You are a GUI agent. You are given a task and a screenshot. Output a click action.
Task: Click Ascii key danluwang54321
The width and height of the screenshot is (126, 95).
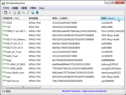111,73
